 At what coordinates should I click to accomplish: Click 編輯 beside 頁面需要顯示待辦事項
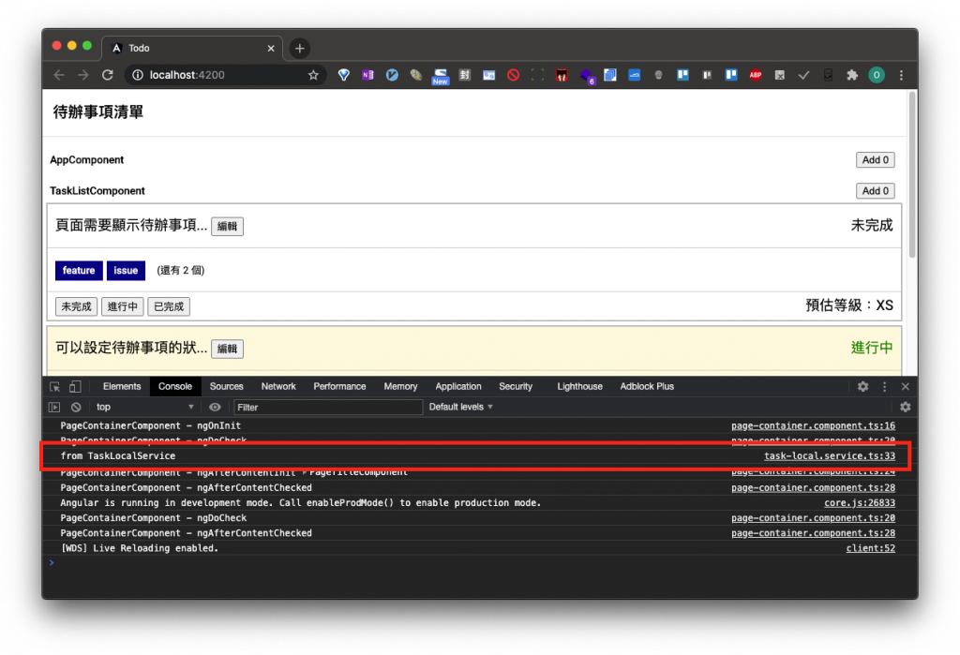(x=227, y=227)
